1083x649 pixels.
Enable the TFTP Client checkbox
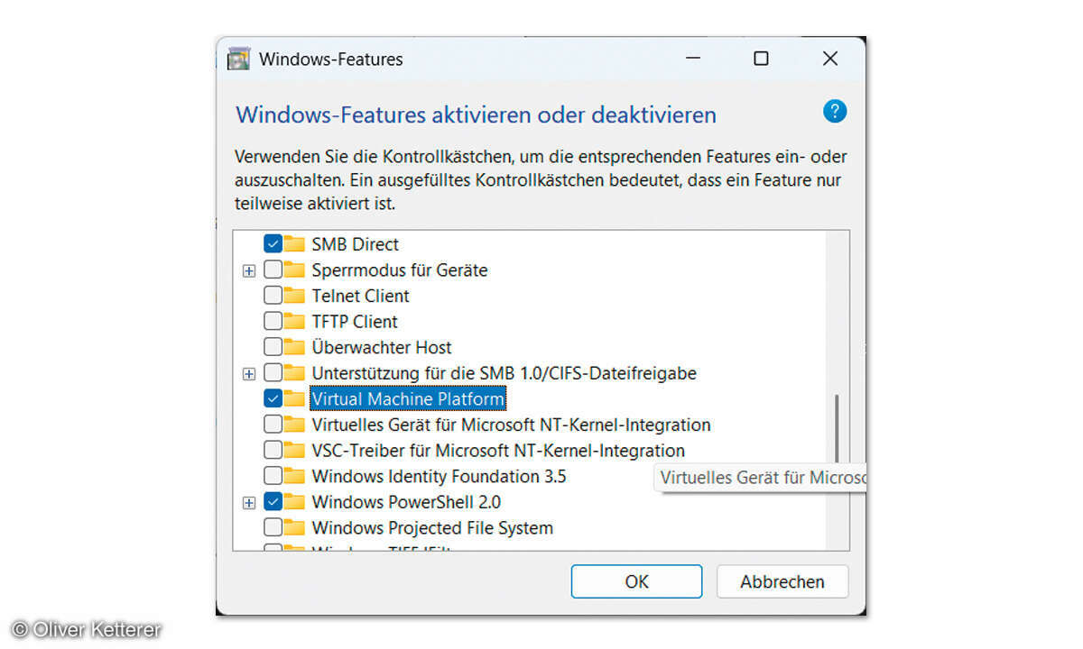coord(273,321)
